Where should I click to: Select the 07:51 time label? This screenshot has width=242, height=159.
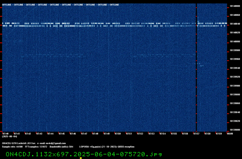(x=129, y=134)
